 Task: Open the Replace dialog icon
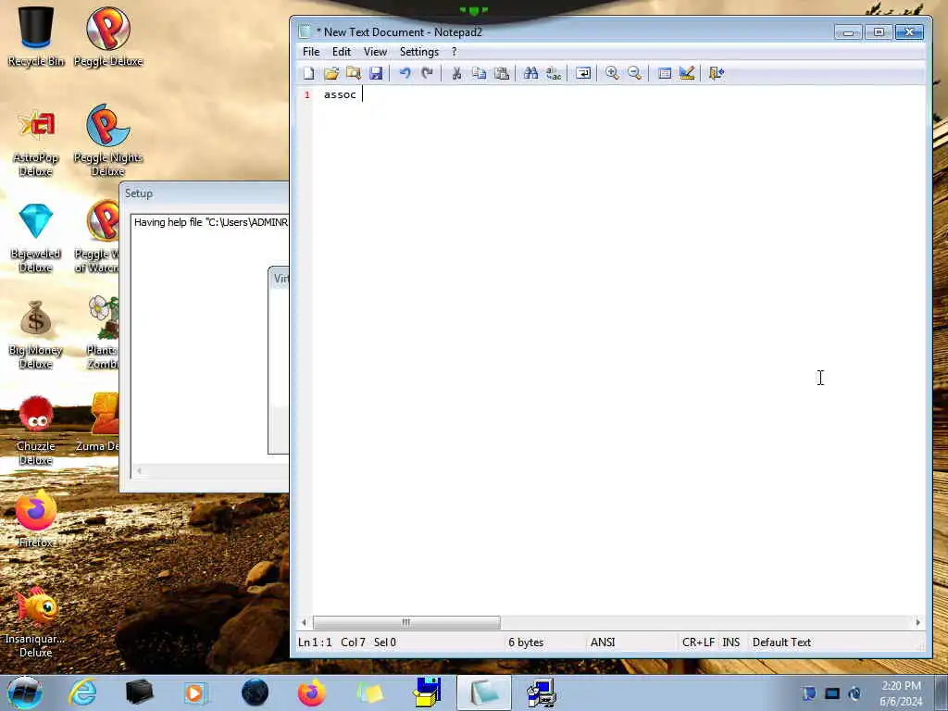[x=554, y=73]
